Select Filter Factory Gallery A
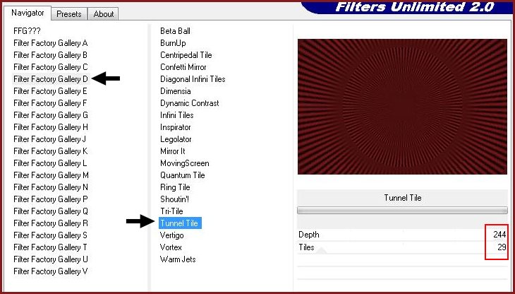The width and height of the screenshot is (515, 294). pyautogui.click(x=50, y=43)
